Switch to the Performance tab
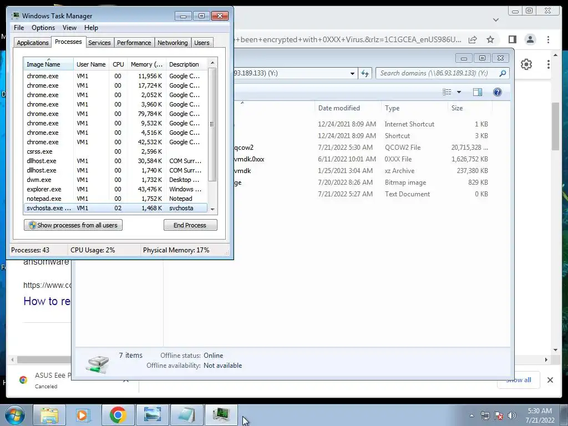 coord(134,43)
